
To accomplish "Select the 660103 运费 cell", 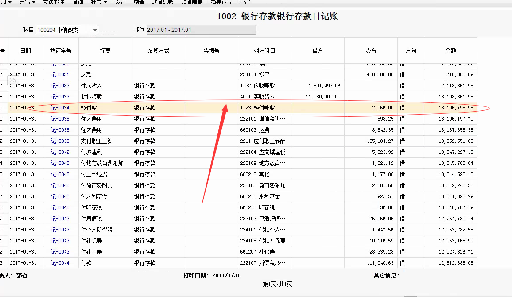I will click(x=264, y=130).
